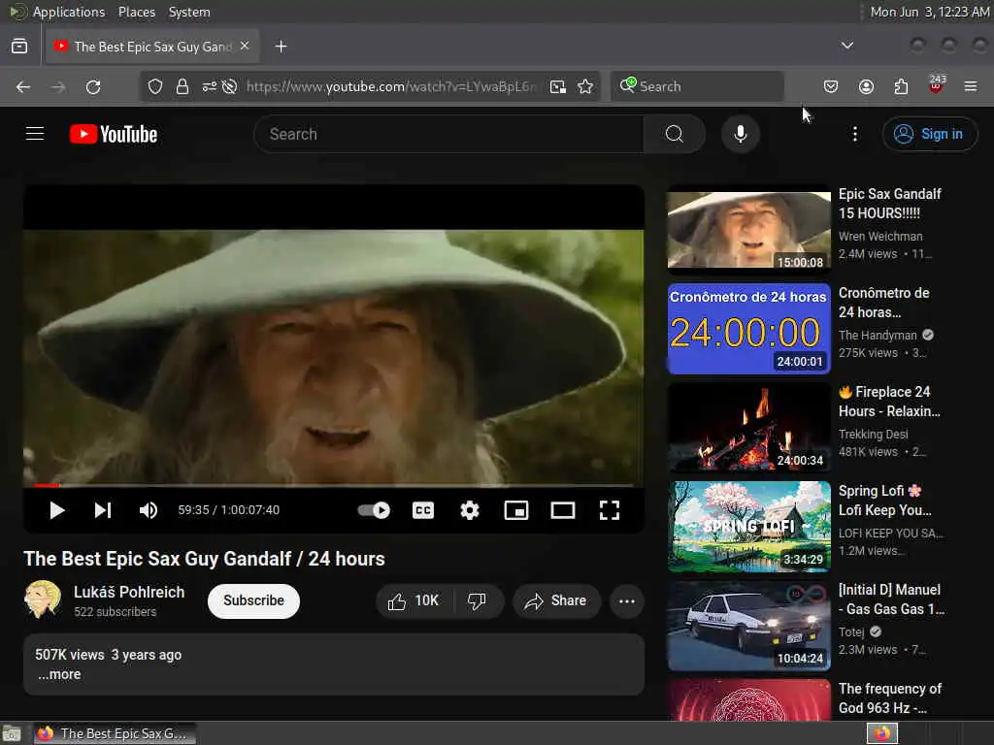Toggle closed captions CC

423,510
